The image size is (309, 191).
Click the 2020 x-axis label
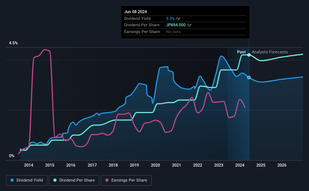[x=155, y=165]
